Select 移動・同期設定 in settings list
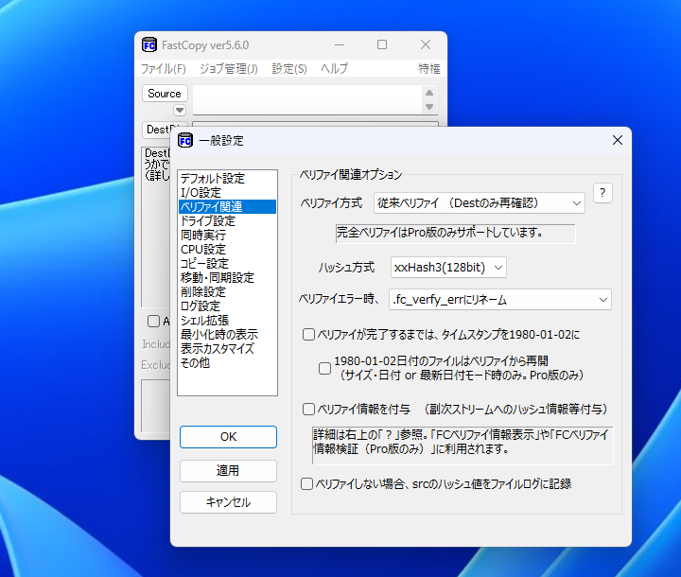The image size is (681, 577). coord(227,278)
